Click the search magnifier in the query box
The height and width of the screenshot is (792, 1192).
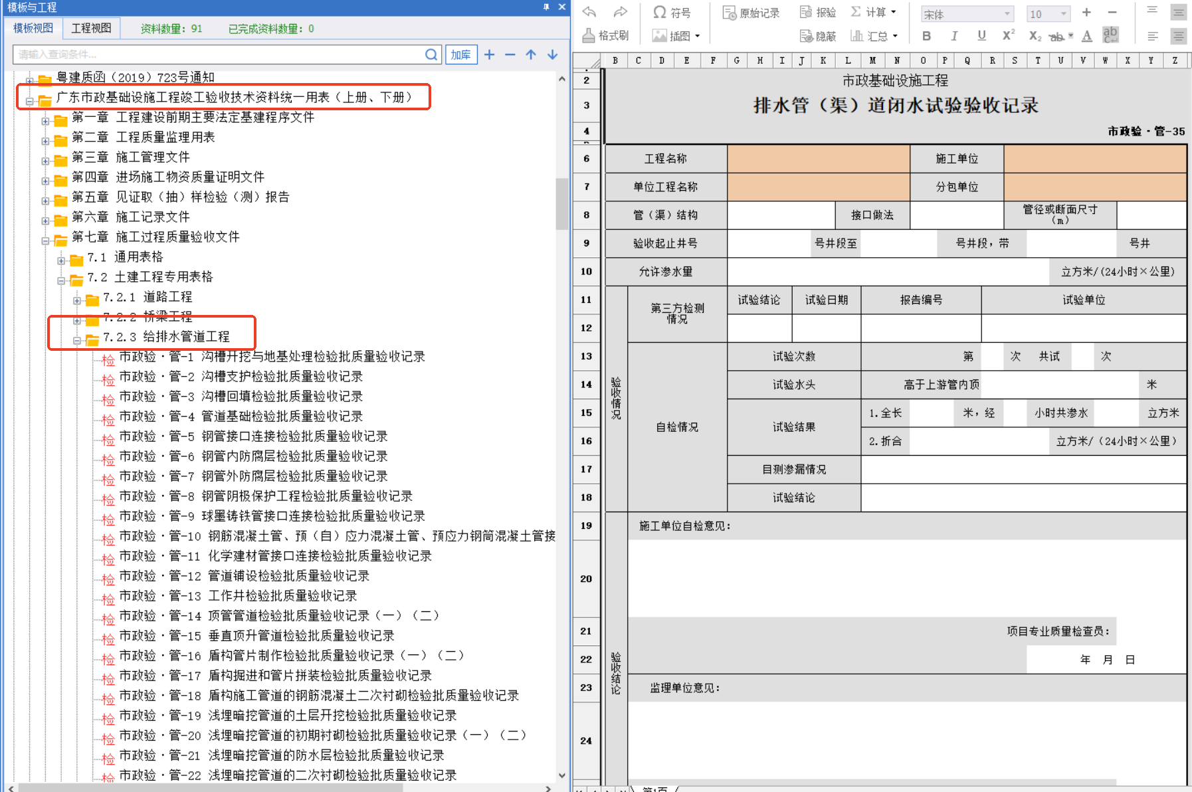pos(431,54)
